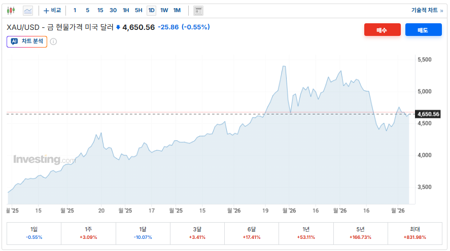Screen dimensions: 450x251
Task: Open the 기술적 차트 link
Action: 426,10
